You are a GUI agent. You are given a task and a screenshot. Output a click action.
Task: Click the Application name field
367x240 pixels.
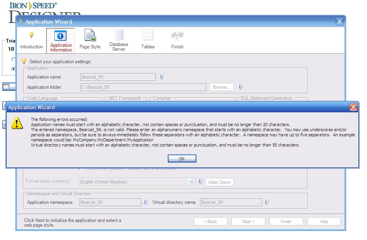coord(118,77)
